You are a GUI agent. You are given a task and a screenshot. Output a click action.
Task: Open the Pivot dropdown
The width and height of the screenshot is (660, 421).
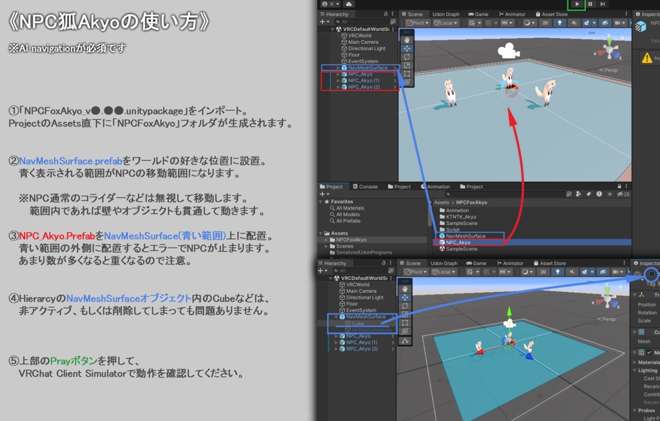416,23
